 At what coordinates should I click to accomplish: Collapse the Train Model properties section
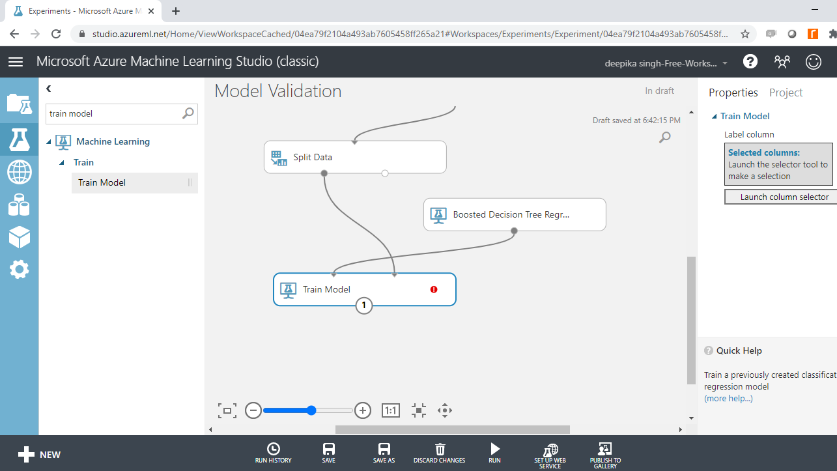[x=715, y=117]
